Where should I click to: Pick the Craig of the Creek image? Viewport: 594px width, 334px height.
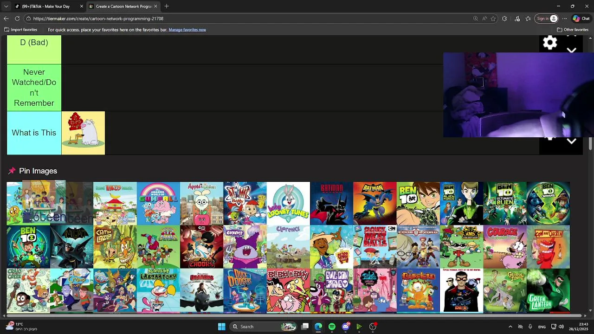coord(28,290)
